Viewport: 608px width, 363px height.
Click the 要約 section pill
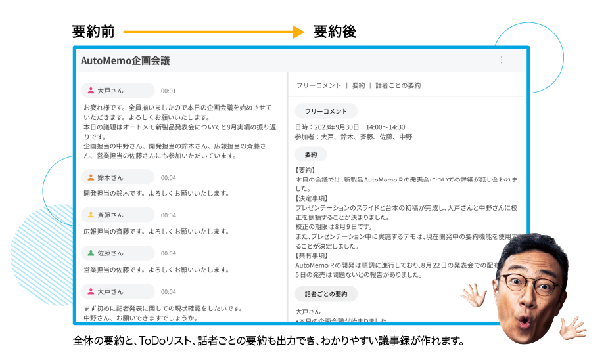coord(311,154)
